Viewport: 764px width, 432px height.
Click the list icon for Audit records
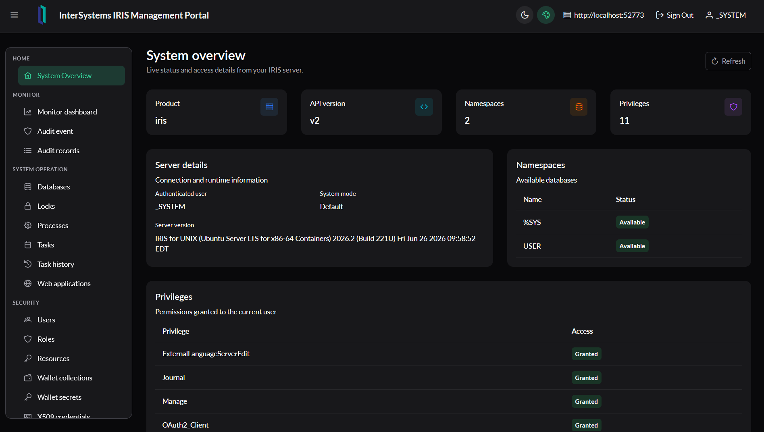[28, 151]
